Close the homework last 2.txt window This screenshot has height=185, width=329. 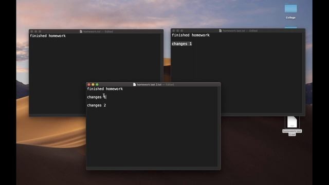[89, 84]
